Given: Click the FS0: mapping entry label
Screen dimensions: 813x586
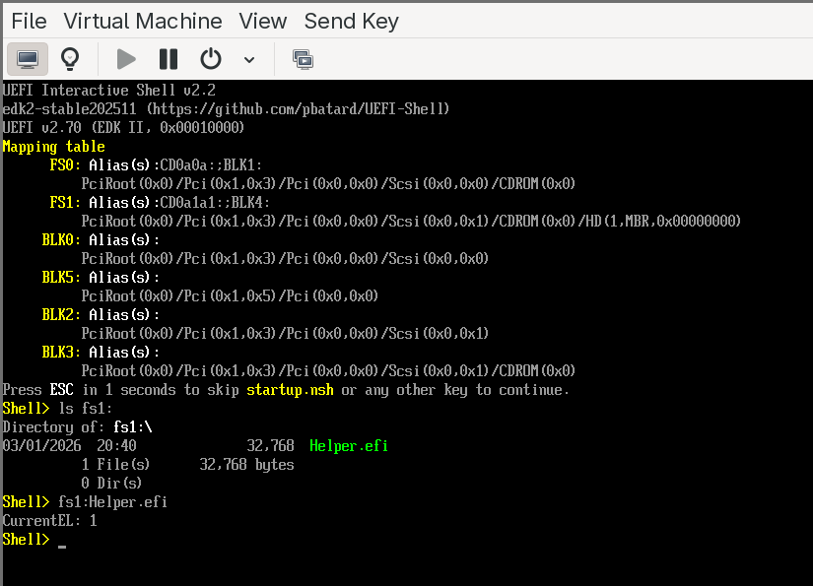Looking at the screenshot, I should (x=65, y=164).
